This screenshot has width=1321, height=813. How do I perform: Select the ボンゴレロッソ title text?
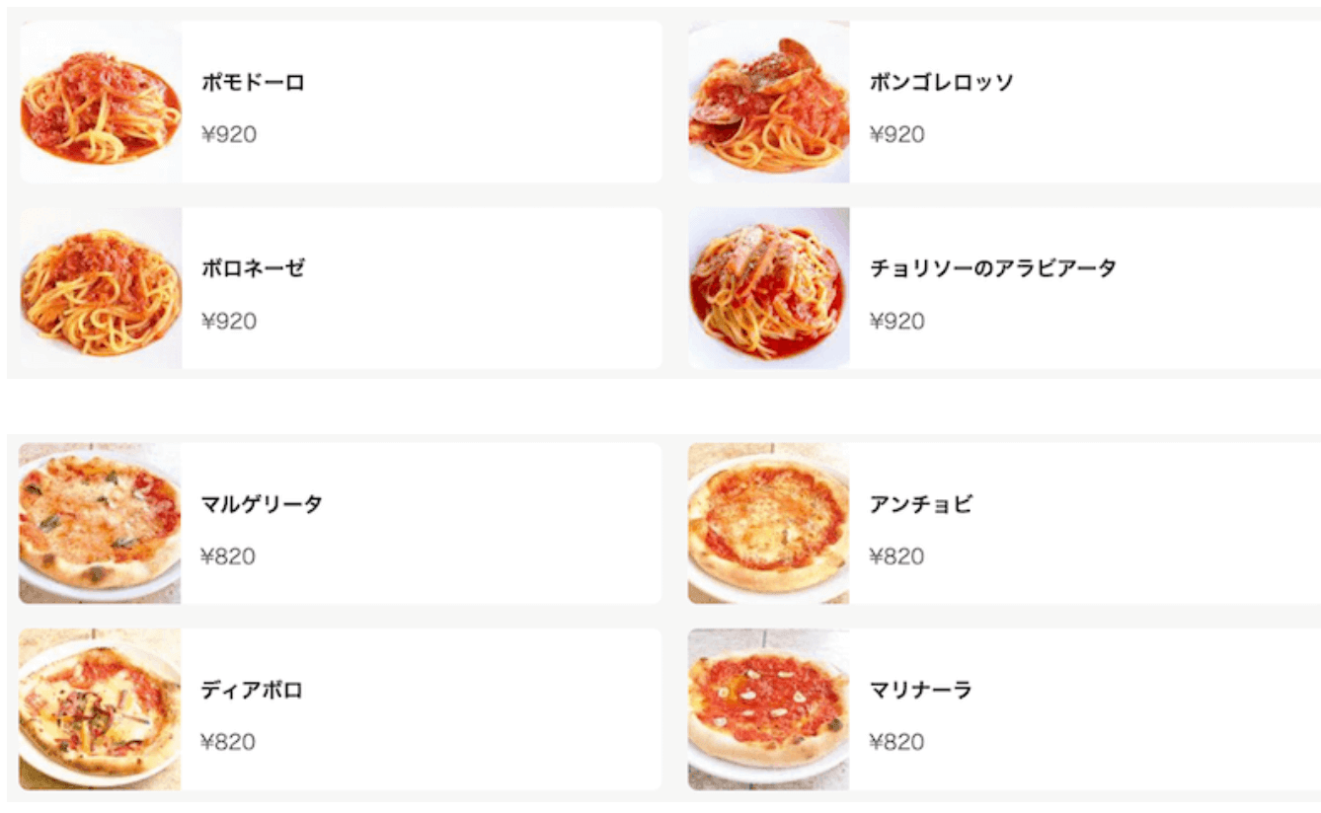941,82
